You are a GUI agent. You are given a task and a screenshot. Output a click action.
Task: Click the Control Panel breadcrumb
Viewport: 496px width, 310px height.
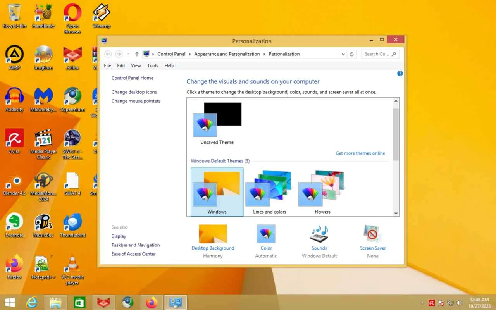tap(171, 54)
